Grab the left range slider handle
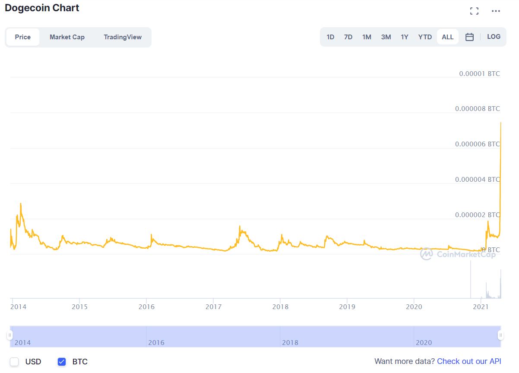 tap(9, 335)
